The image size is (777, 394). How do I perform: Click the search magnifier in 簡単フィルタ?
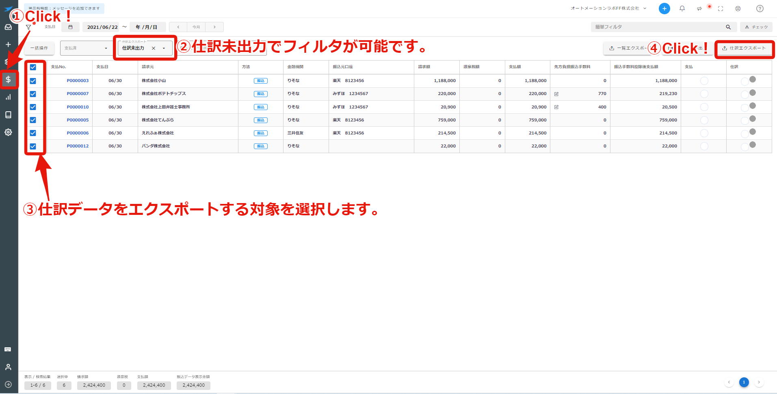728,27
